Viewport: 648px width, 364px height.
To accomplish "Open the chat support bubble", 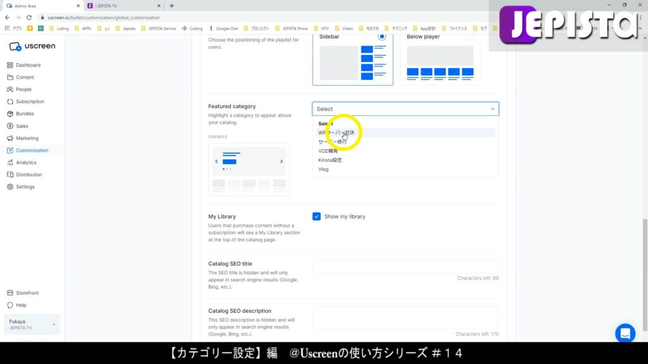I will (x=625, y=333).
